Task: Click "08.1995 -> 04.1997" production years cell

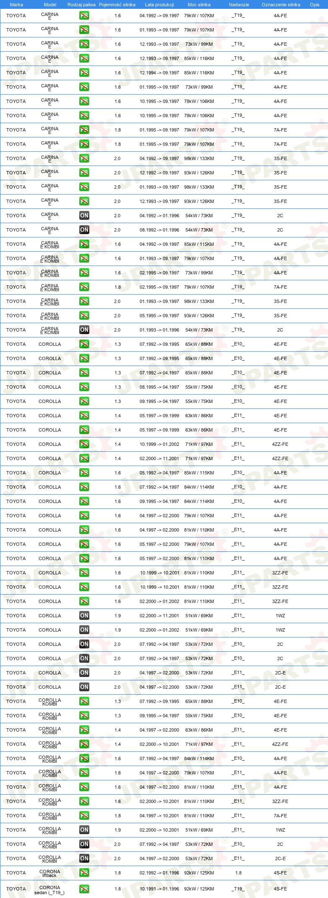Action: click(x=159, y=387)
